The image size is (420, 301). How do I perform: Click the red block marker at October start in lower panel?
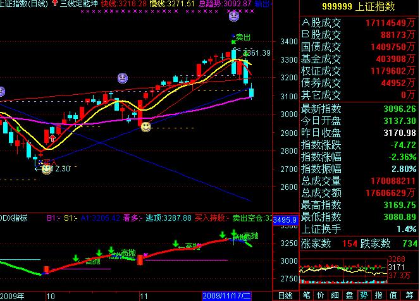(46, 269)
